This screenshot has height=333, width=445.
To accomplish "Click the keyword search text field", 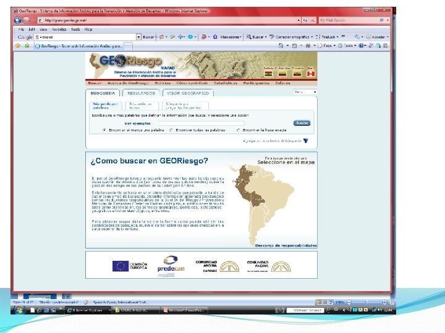I will pos(201,123).
